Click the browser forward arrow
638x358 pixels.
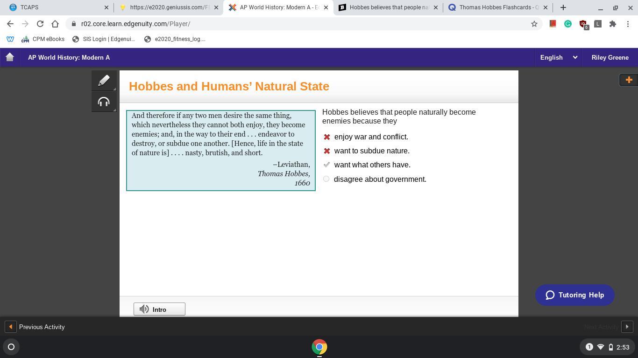(25, 24)
